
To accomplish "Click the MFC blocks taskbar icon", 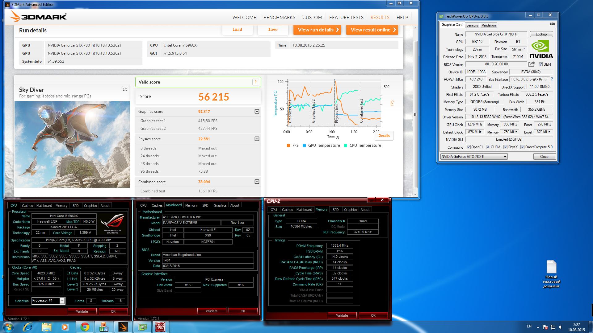I will [104, 327].
